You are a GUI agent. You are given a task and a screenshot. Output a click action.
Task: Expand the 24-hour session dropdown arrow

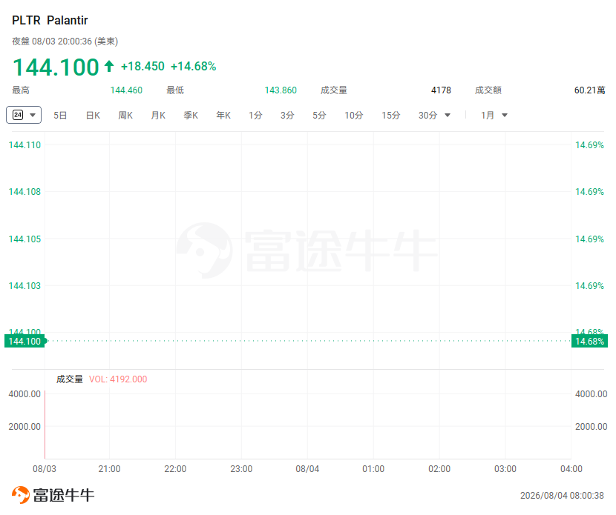[x=33, y=116]
